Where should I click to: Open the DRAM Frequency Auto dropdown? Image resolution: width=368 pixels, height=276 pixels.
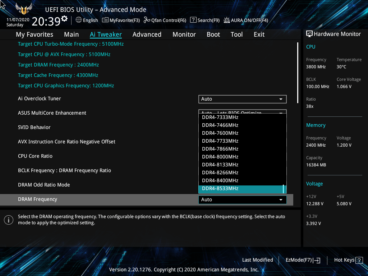click(243, 199)
